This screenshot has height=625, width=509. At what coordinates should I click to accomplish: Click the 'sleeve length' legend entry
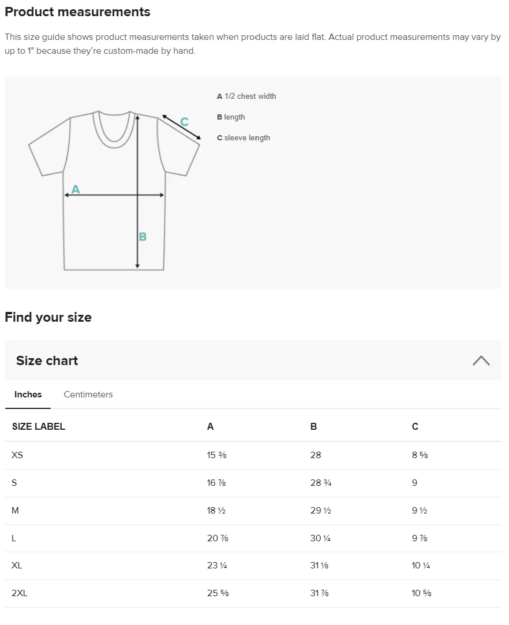[x=244, y=137]
